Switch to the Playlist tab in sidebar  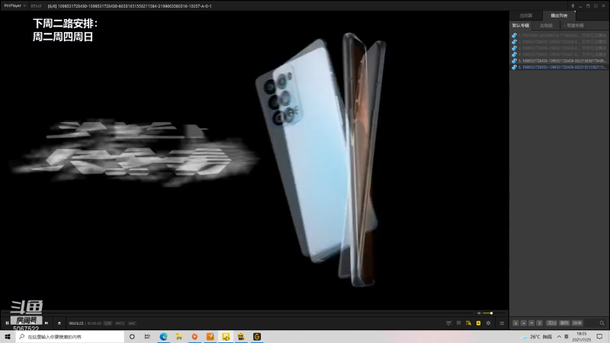[559, 15]
